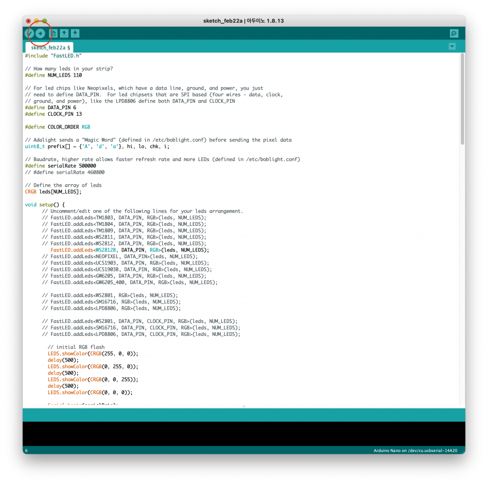The height and width of the screenshot is (484, 488).
Task: Click the LPD8806 DATA_PIN, CLOCK_PIN addLeds line
Action: [x=141, y=334]
